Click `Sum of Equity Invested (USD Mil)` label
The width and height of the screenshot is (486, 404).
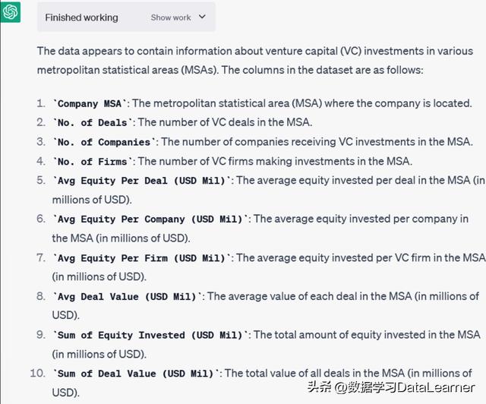tap(151, 335)
